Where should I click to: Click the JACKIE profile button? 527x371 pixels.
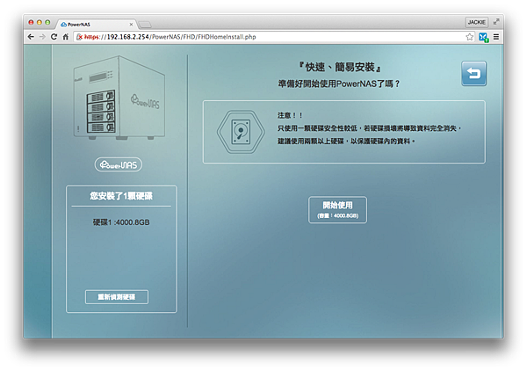[477, 22]
